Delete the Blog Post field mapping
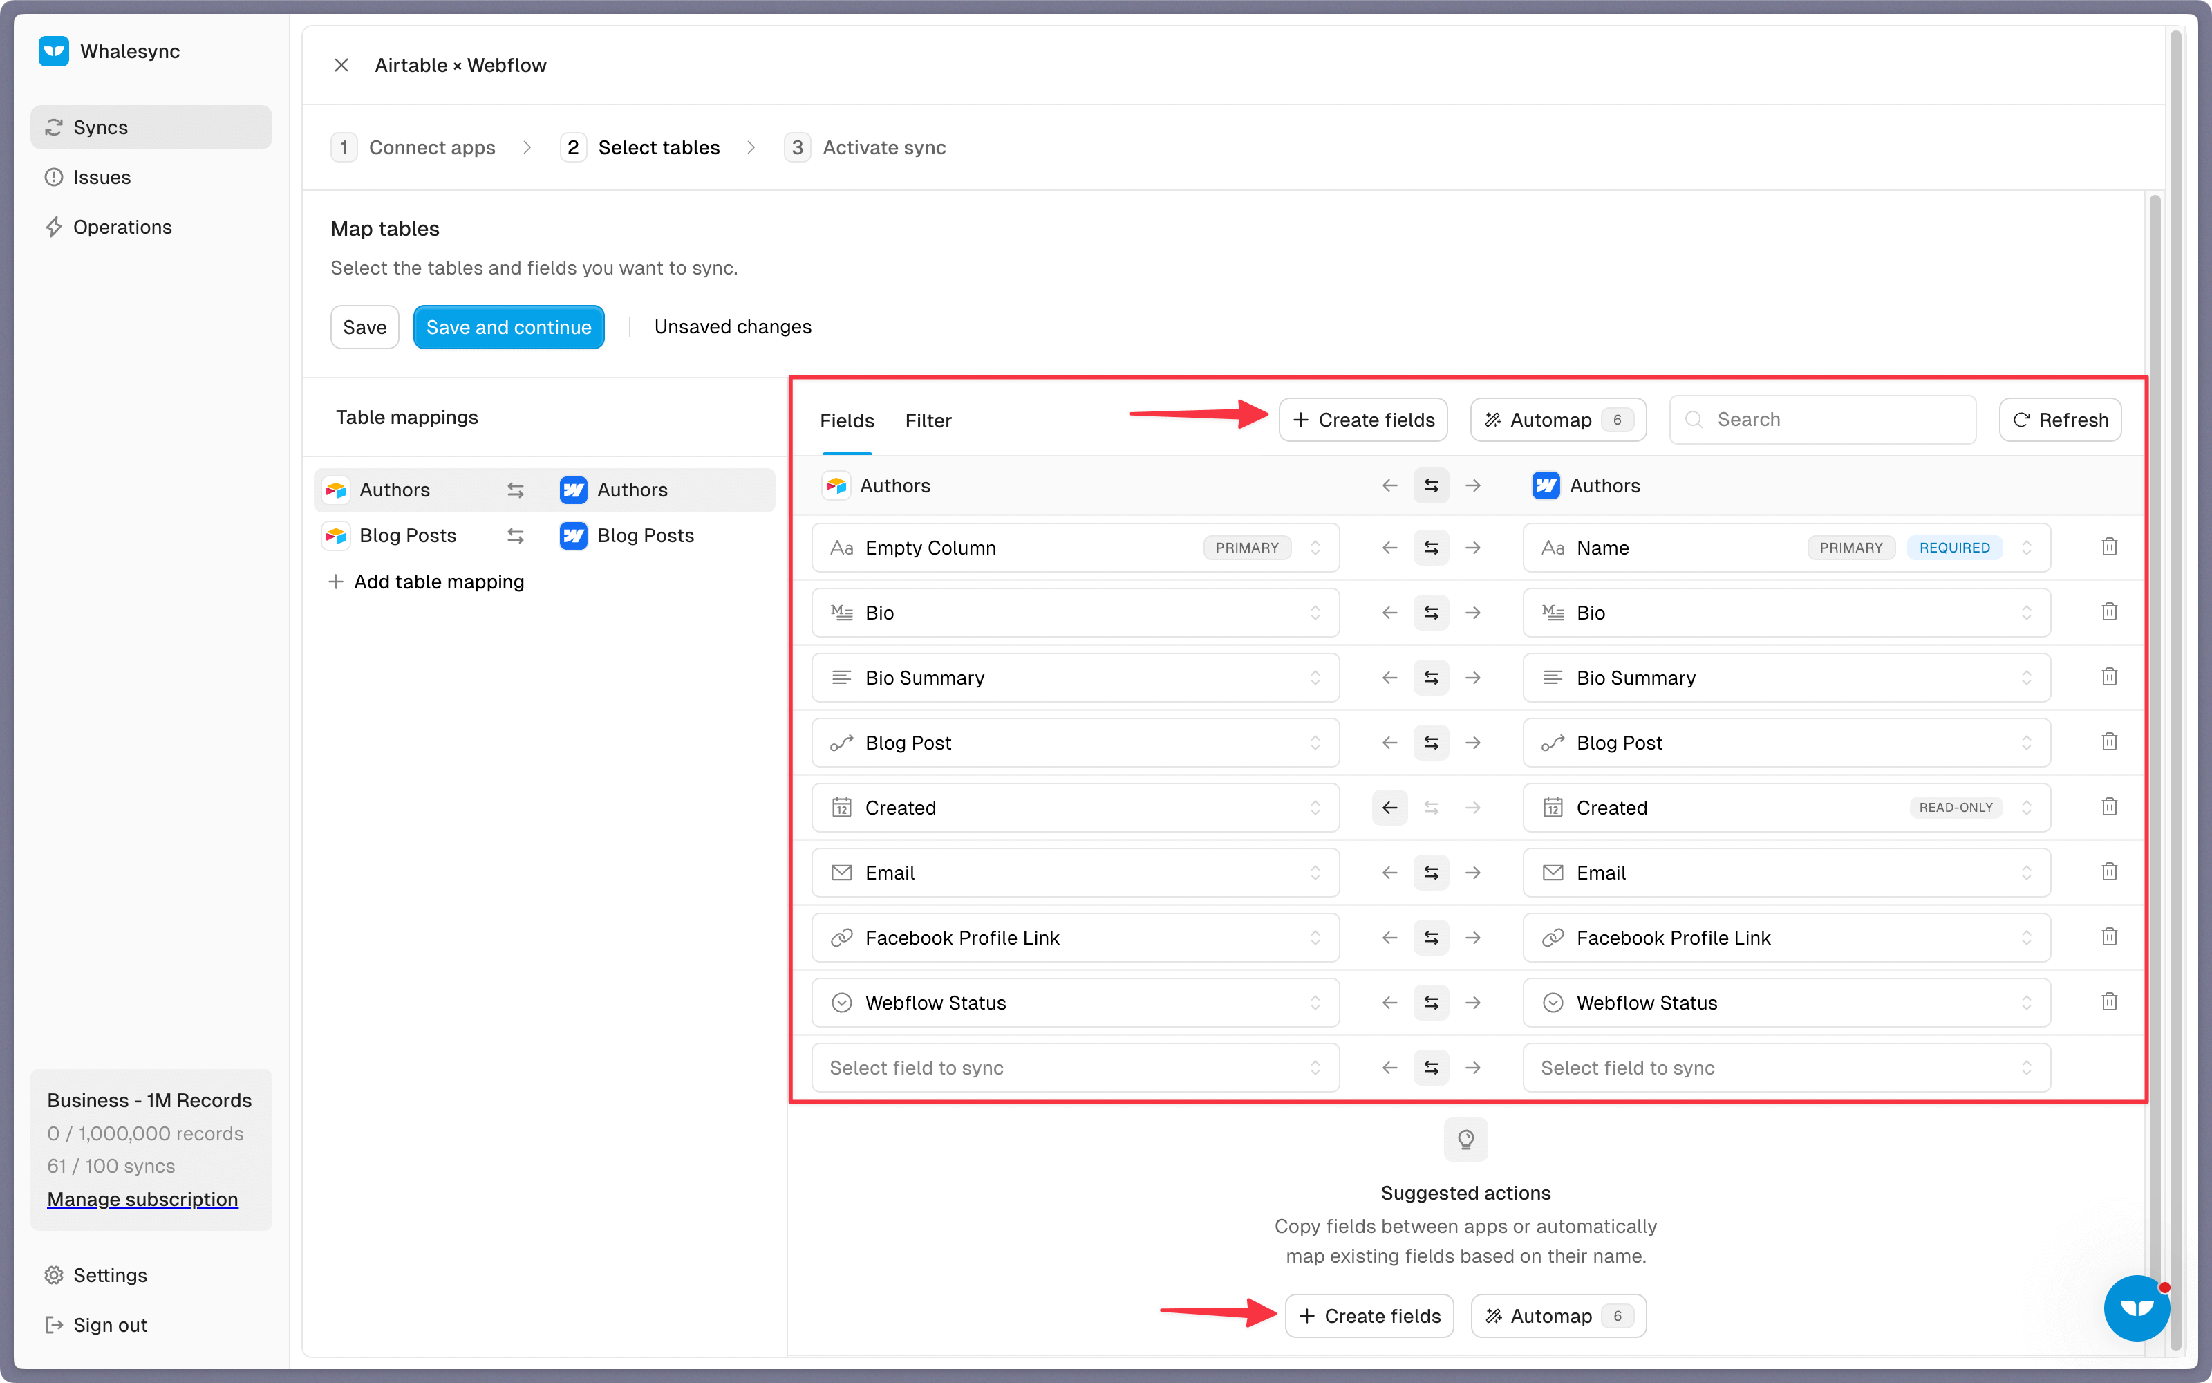This screenshot has width=2212, height=1383. pos(2110,742)
